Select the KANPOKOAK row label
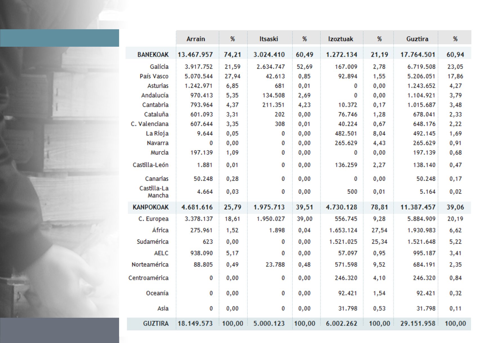Image resolution: width=480 pixels, height=343 pixels. click(151, 207)
